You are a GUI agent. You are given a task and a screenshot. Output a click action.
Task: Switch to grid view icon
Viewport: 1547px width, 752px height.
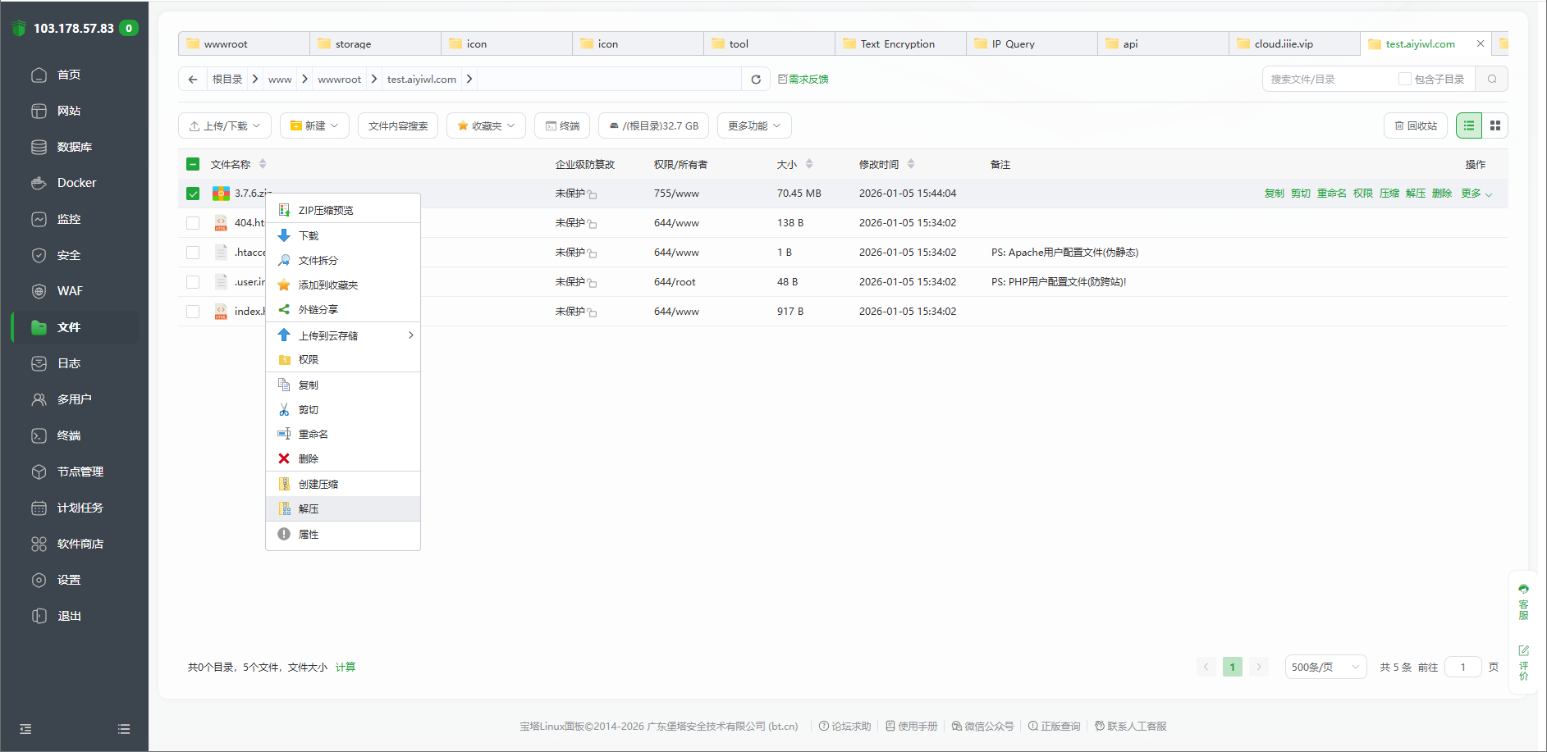coord(1495,125)
